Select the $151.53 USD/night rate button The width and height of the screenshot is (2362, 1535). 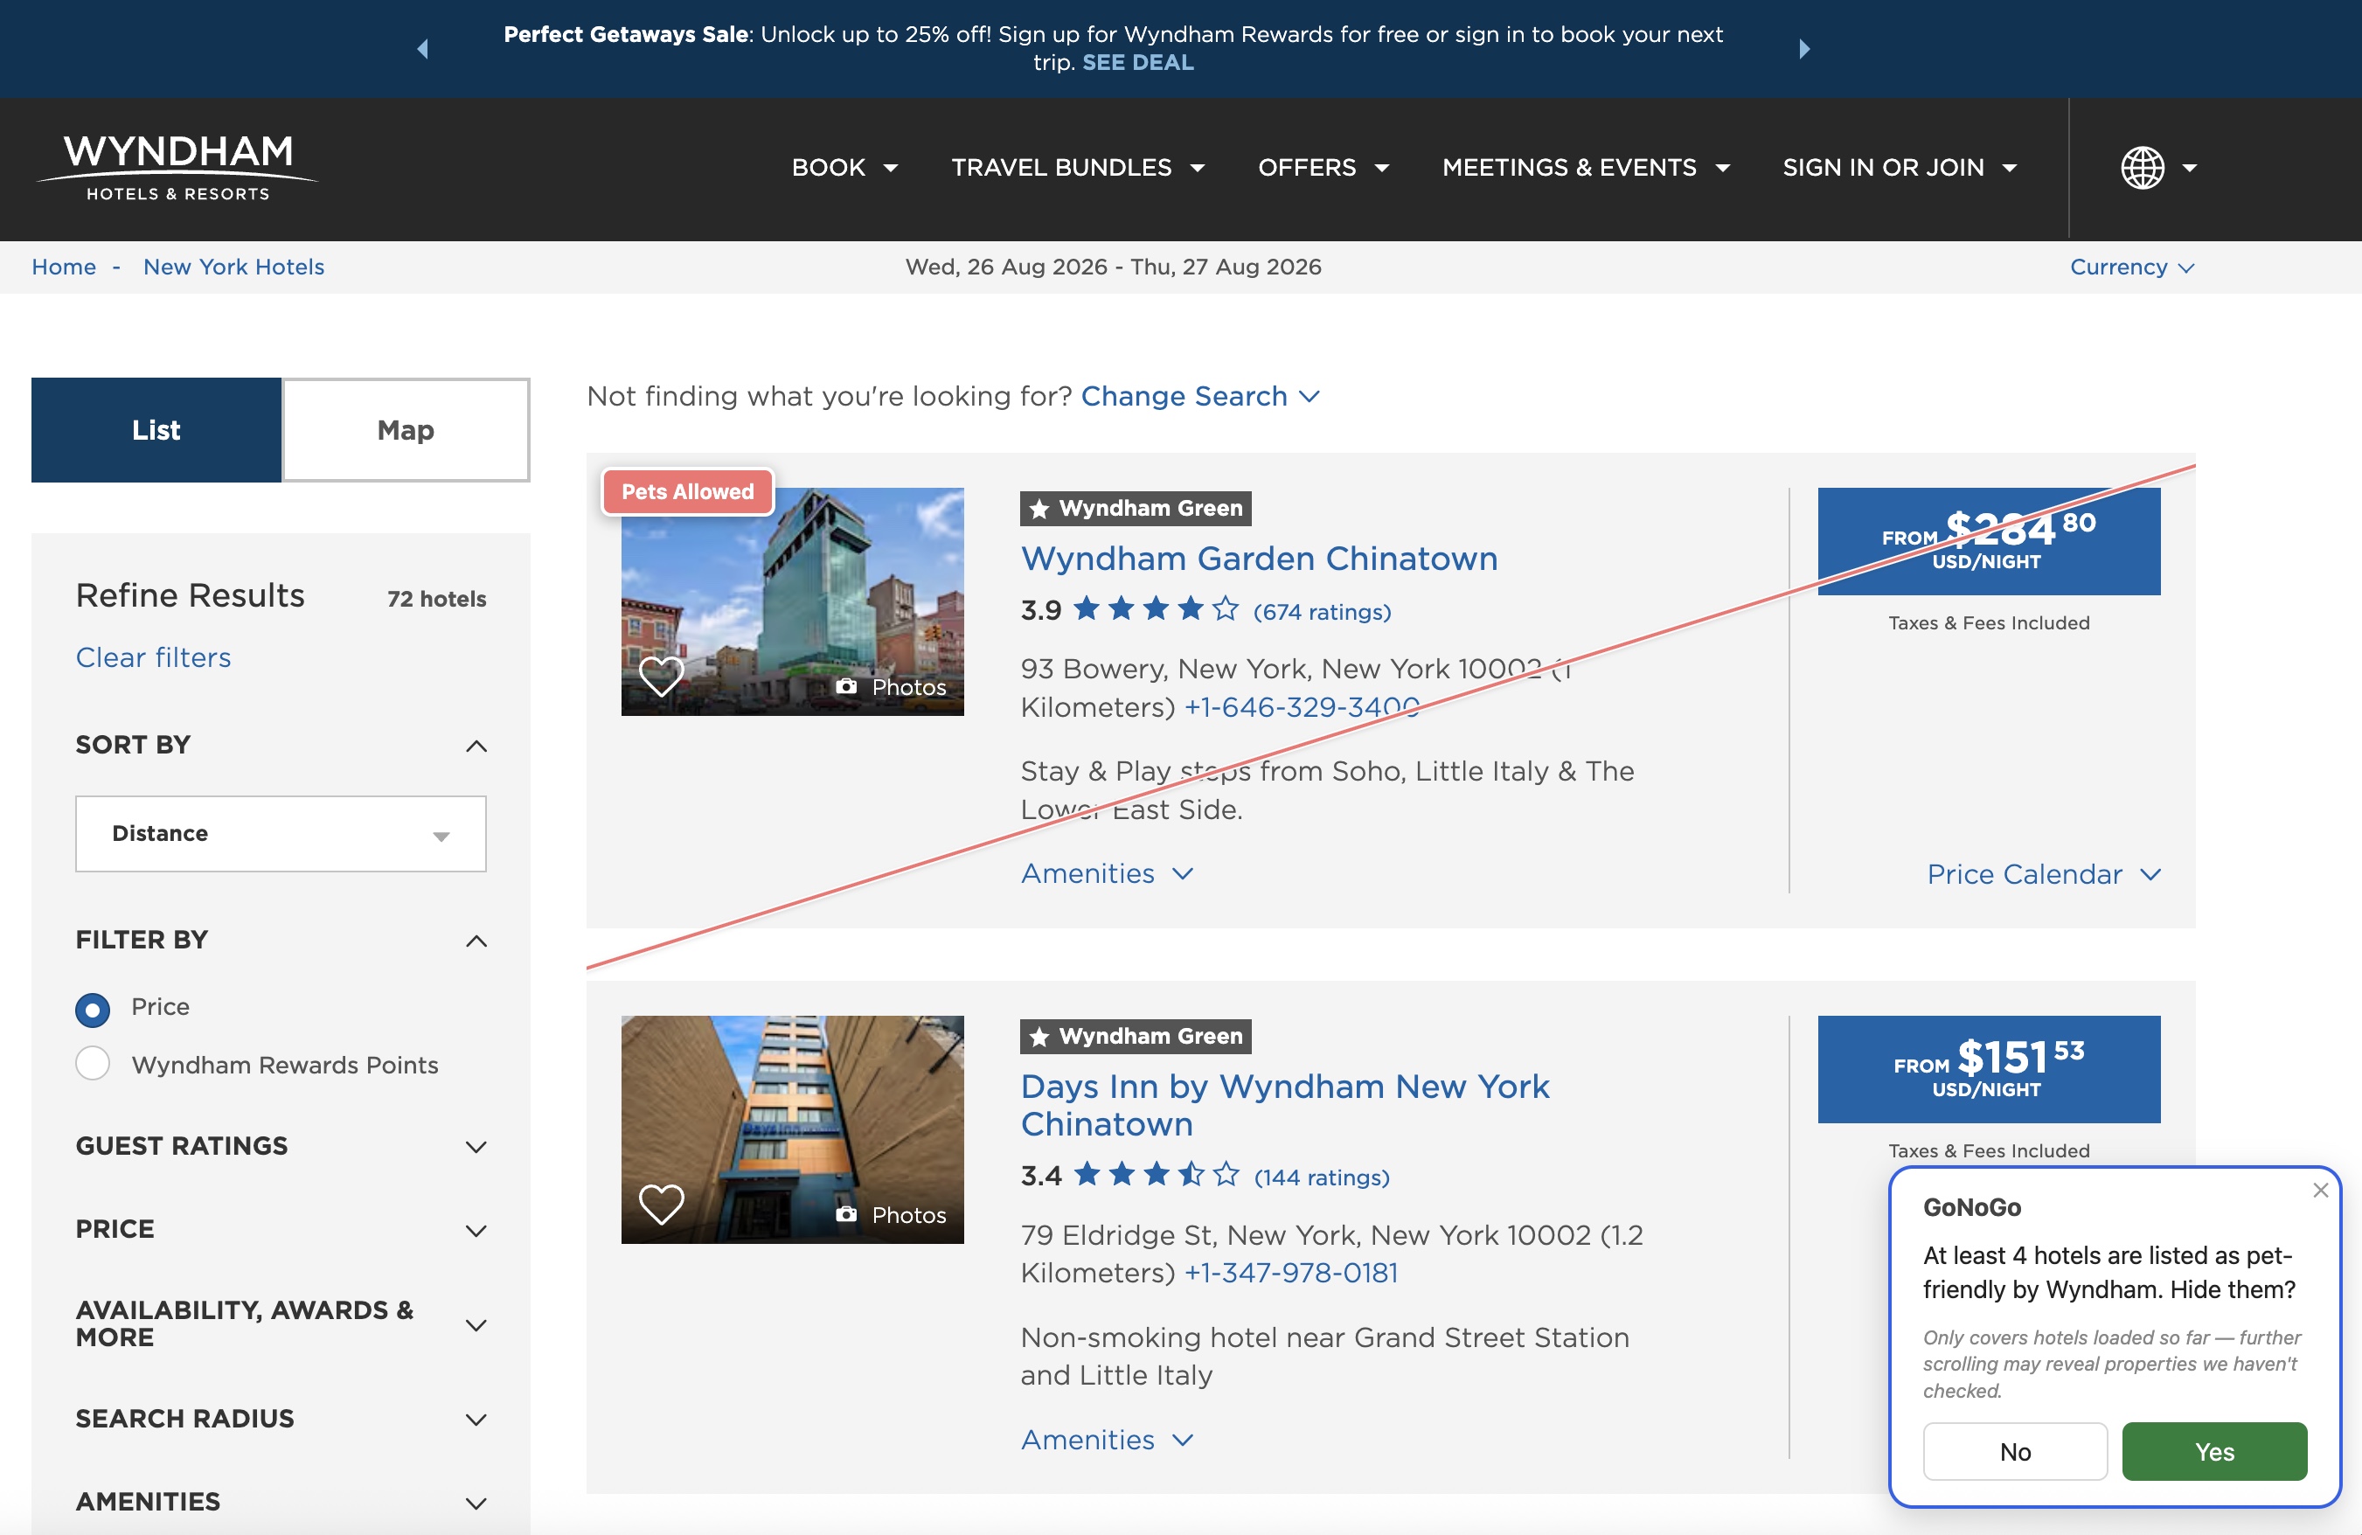click(1988, 1070)
